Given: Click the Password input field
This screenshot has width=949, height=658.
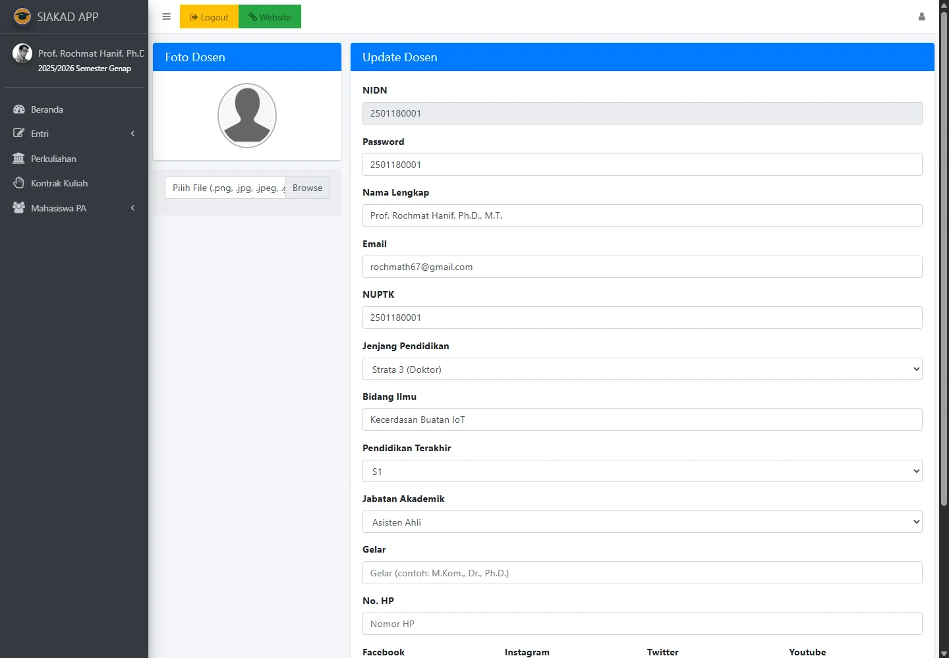Looking at the screenshot, I should click(642, 165).
